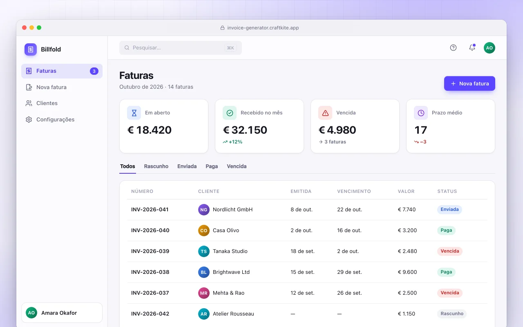This screenshot has height=327, width=523.
Task: Click the warning triangle icon on Vencida card
Action: 325,113
